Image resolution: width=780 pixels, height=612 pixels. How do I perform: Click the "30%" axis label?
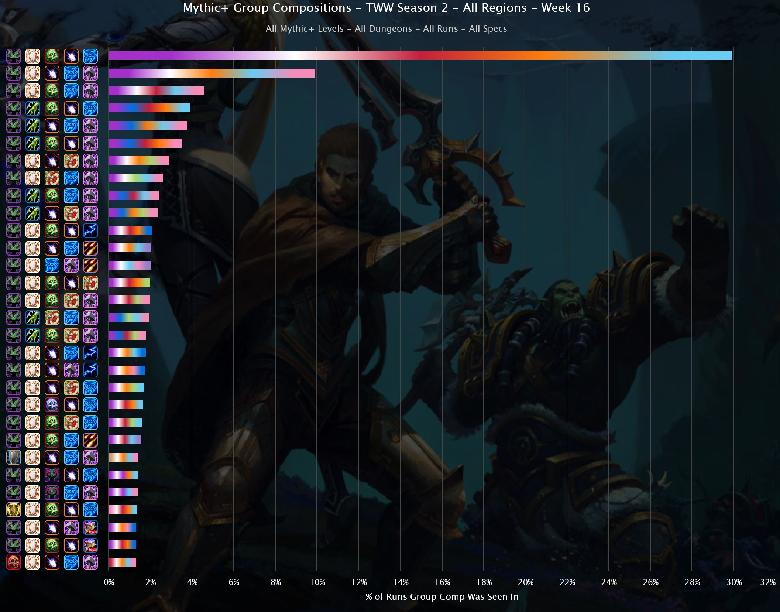click(734, 582)
